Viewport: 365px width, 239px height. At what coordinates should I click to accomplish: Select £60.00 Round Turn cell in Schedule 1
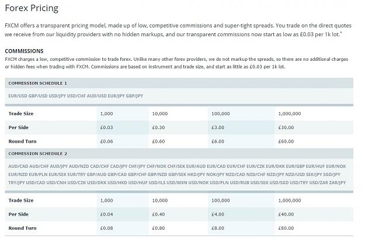tap(286, 141)
